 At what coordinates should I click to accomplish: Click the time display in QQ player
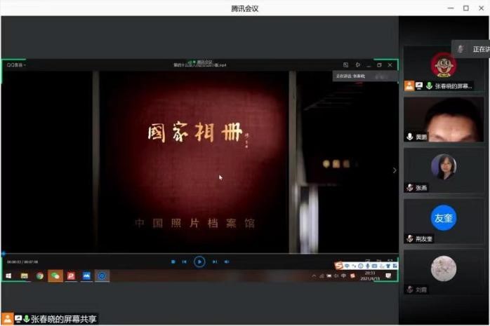pos(22,262)
